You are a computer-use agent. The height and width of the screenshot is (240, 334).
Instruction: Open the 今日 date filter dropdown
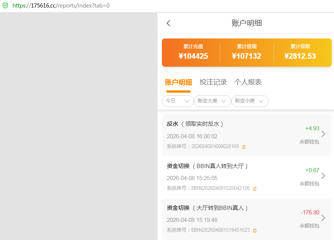(177, 101)
